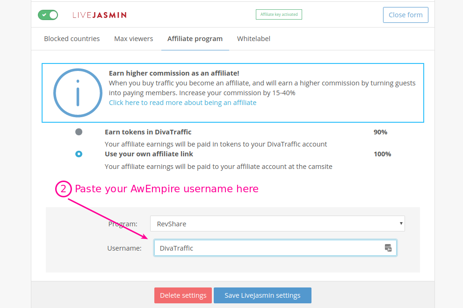The height and width of the screenshot is (308, 463).
Task: Click the dropdown arrow on the Program selector
Action: point(401,224)
